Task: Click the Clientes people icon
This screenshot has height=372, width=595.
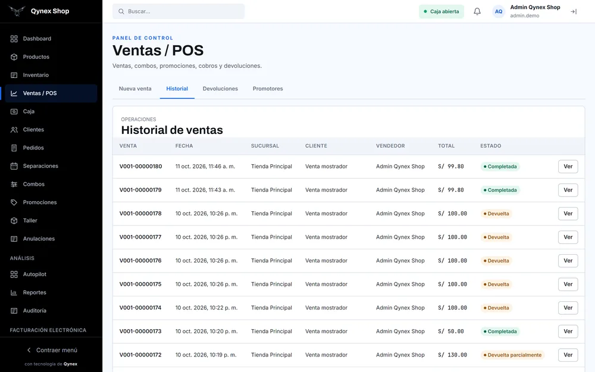Action: pos(14,130)
